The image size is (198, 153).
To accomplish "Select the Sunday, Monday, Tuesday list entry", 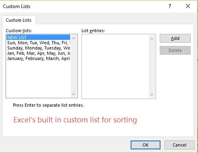I will click(x=38, y=48).
